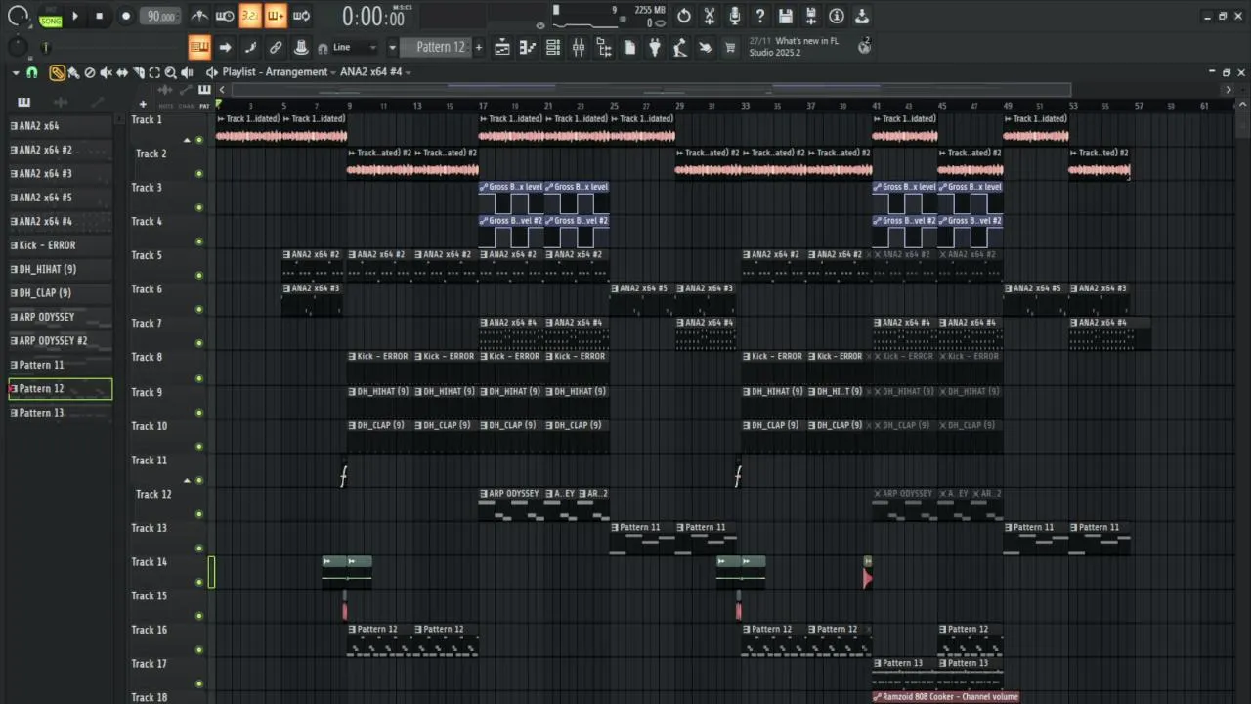
Task: Toggle multilink to controllers icon
Action: point(276,47)
